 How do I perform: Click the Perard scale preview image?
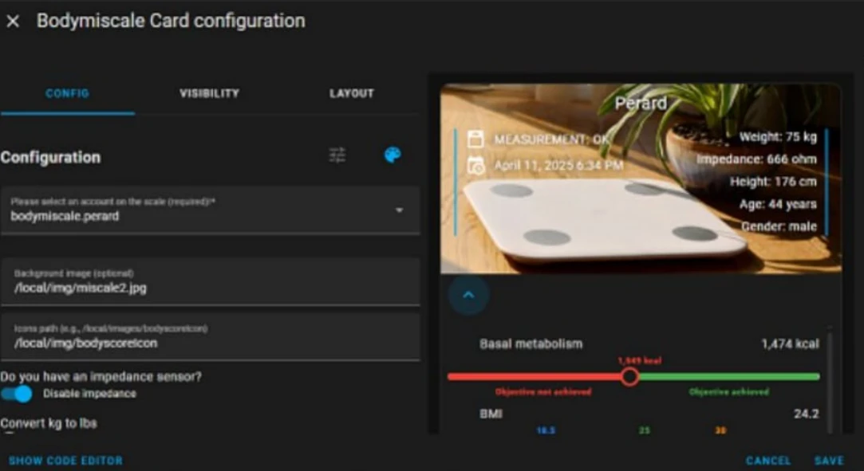pos(641,179)
